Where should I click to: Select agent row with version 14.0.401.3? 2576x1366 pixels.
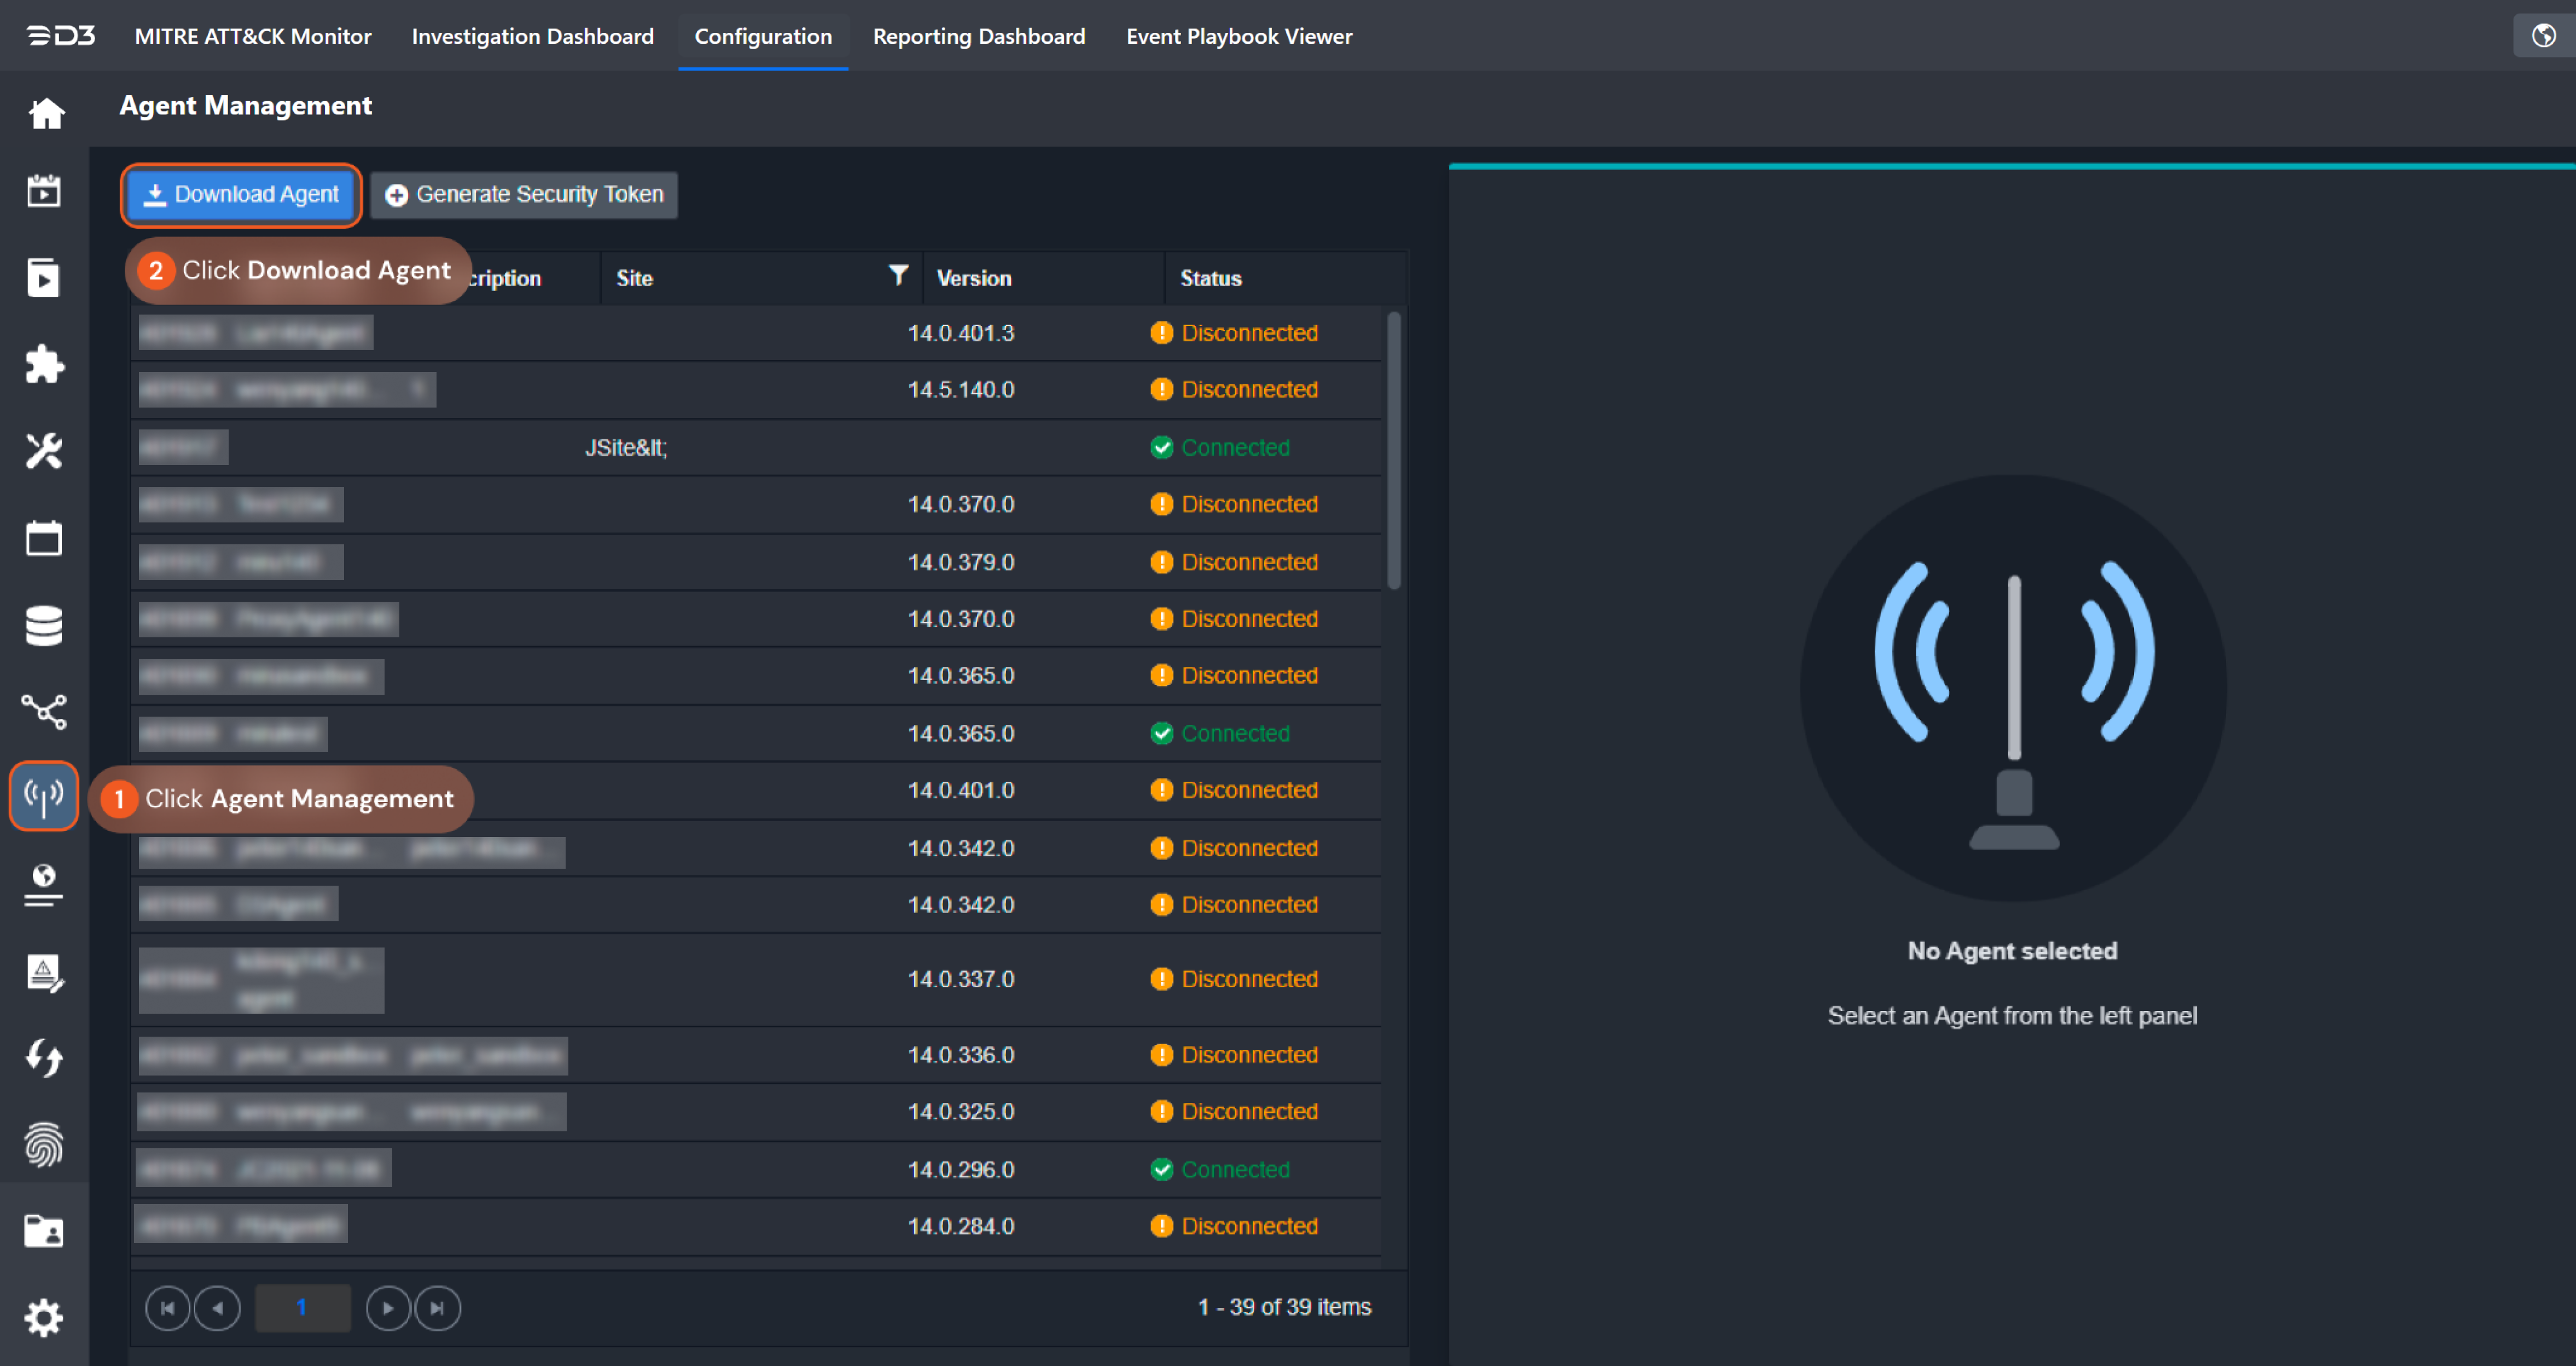[756, 333]
